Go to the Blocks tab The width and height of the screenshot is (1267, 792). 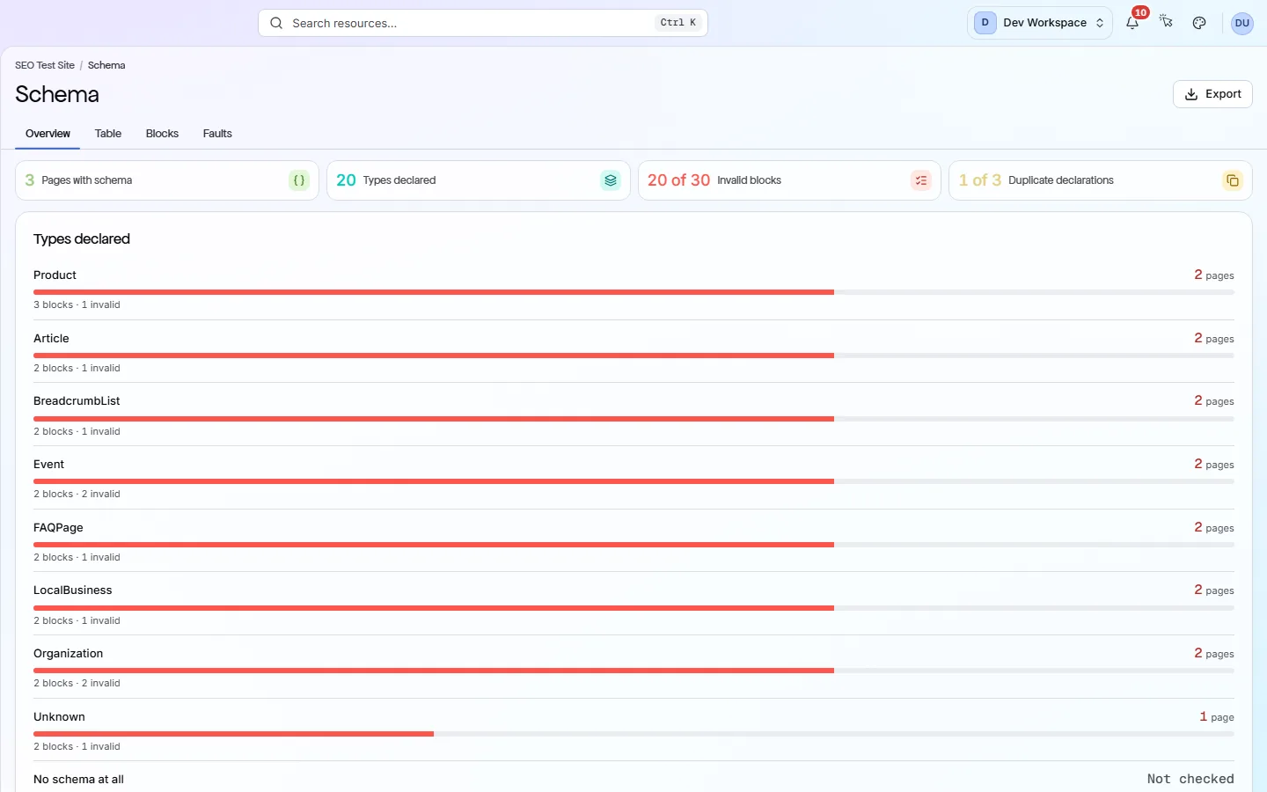click(x=162, y=134)
